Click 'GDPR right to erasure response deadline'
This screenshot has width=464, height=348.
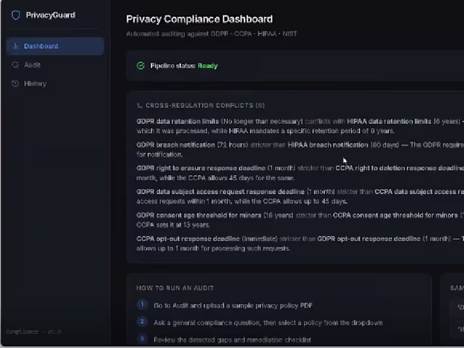(201, 168)
